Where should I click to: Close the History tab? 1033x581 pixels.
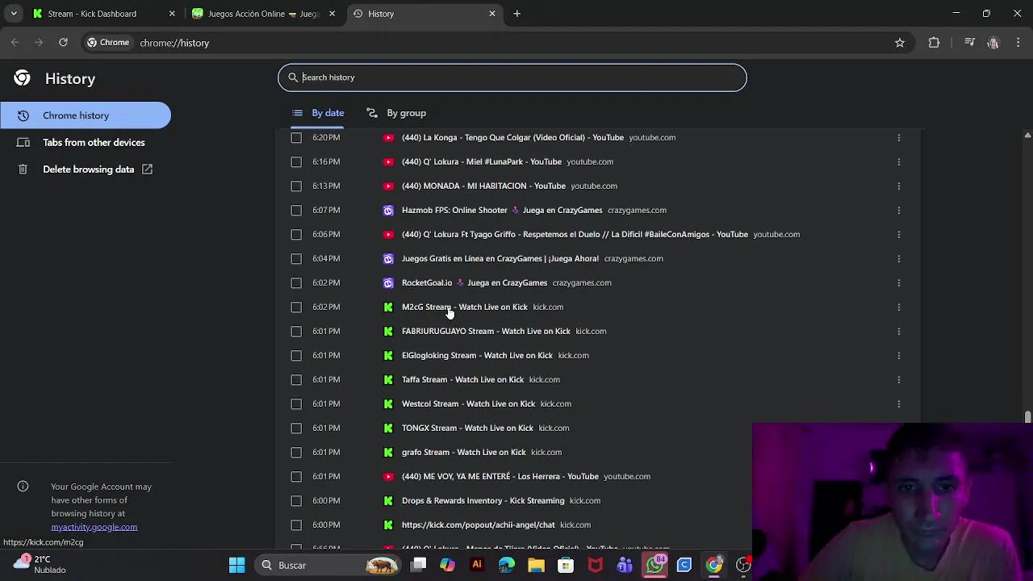pyautogui.click(x=492, y=14)
